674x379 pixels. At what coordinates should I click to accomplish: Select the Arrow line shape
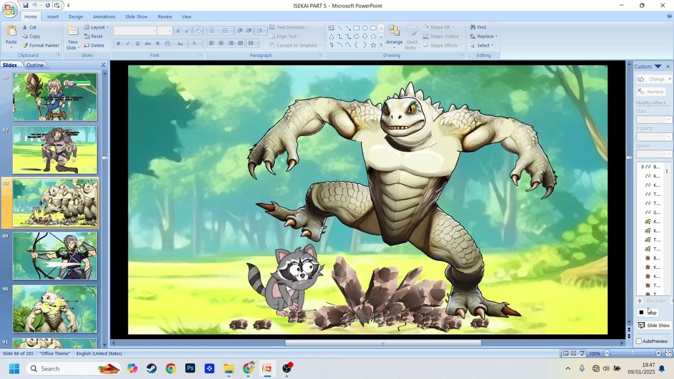tap(348, 28)
